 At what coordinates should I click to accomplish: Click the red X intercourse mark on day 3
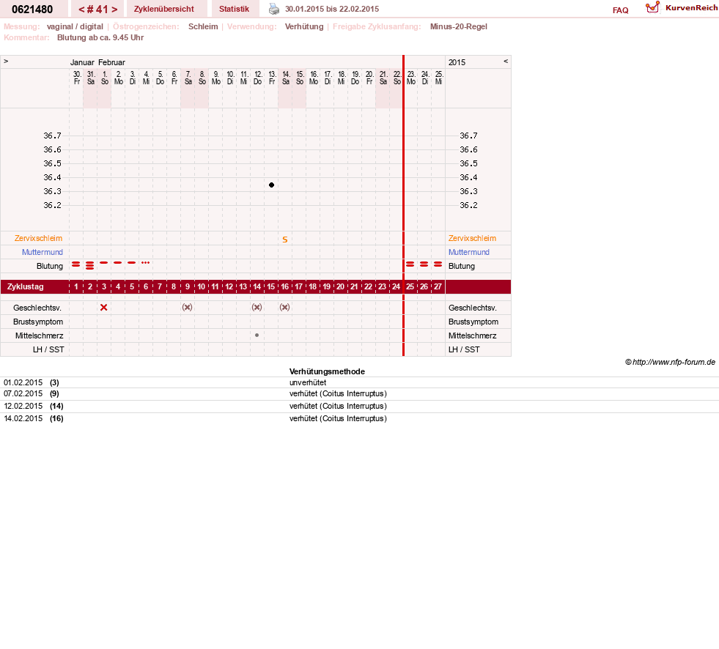103,308
